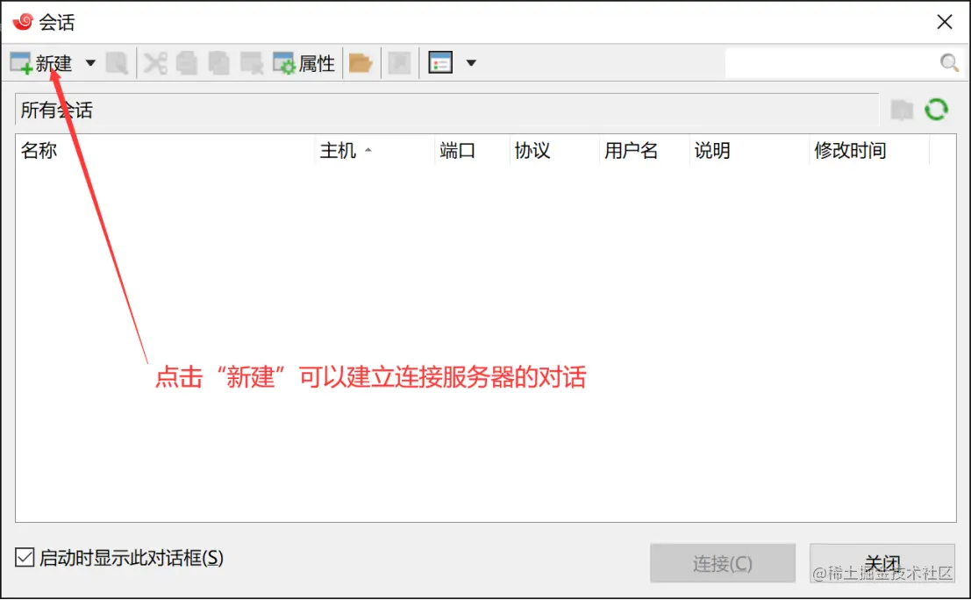Sort by 主机 column header

point(375,151)
